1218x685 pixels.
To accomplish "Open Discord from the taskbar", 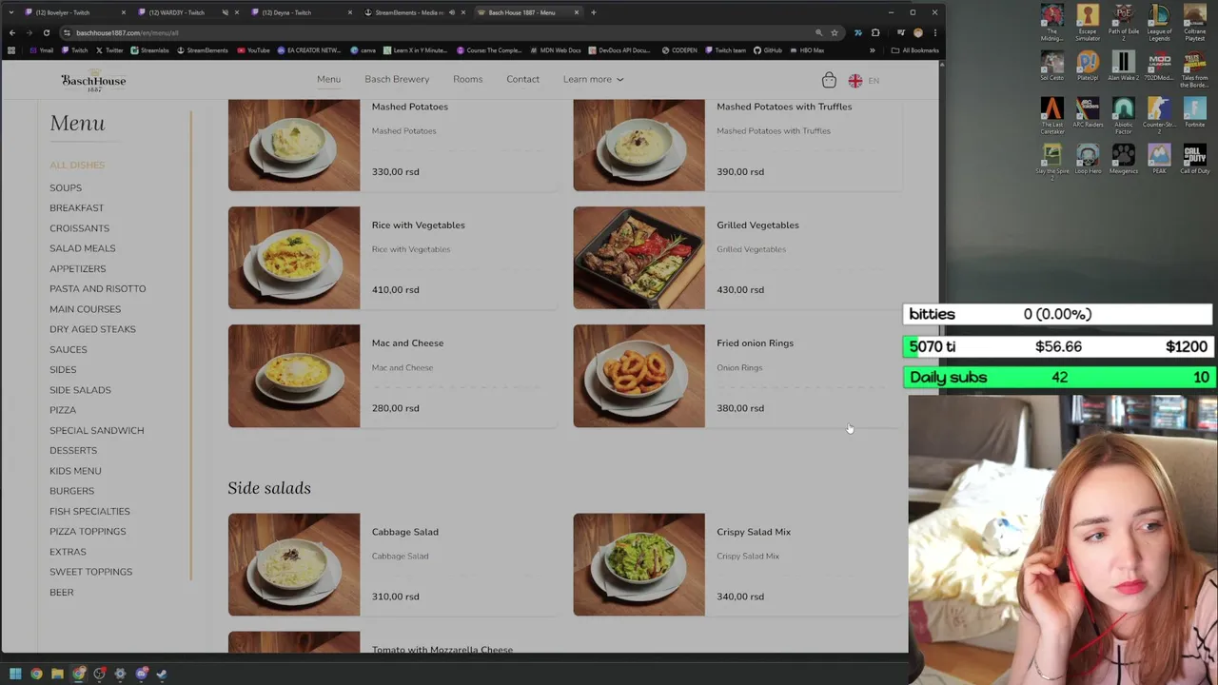I will pos(141,674).
